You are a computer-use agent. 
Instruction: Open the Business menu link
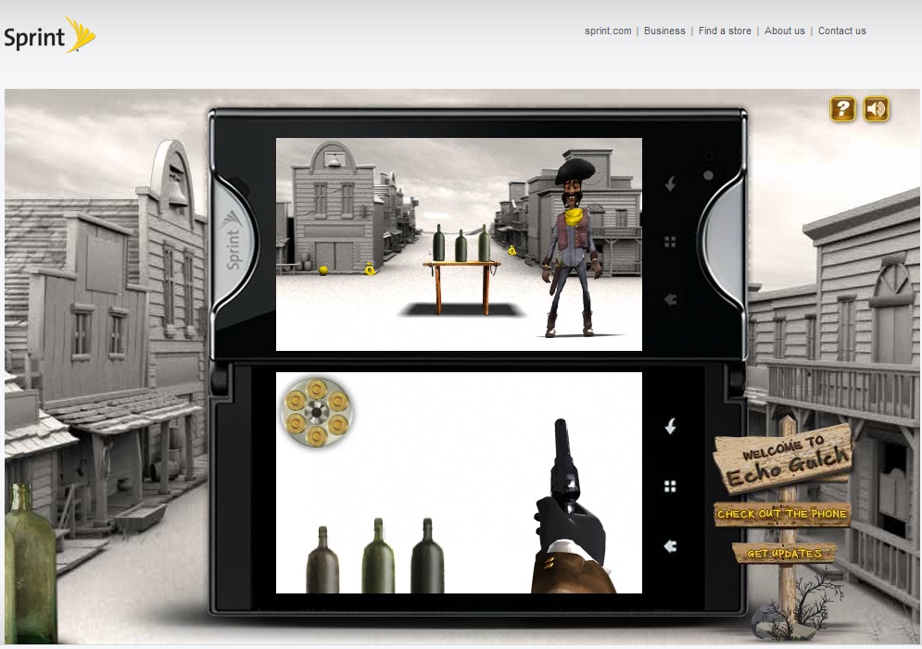pos(664,31)
